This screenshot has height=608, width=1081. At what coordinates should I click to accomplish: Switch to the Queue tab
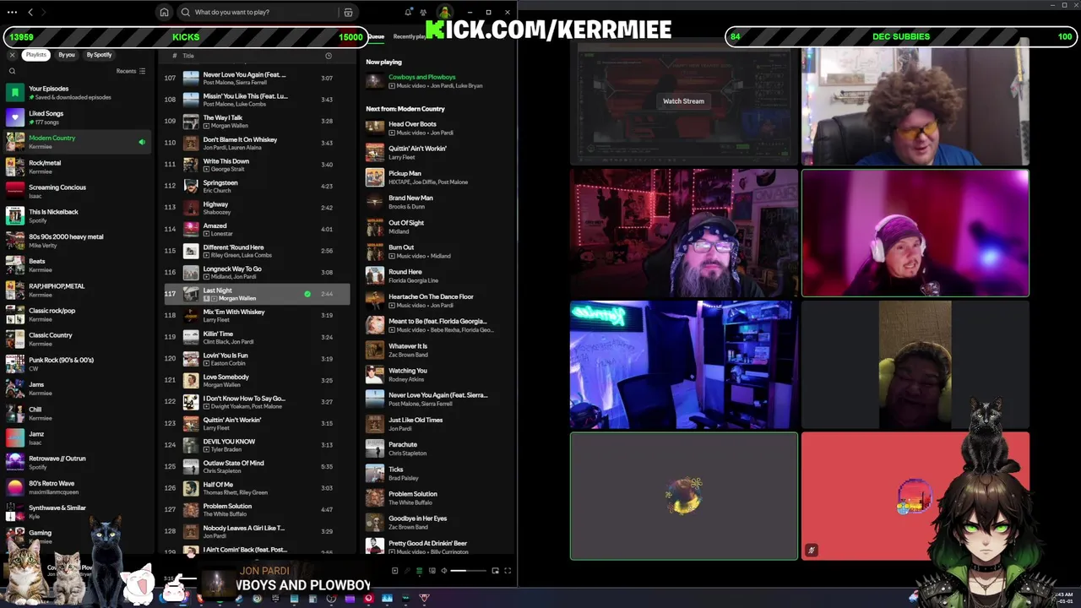(x=376, y=36)
